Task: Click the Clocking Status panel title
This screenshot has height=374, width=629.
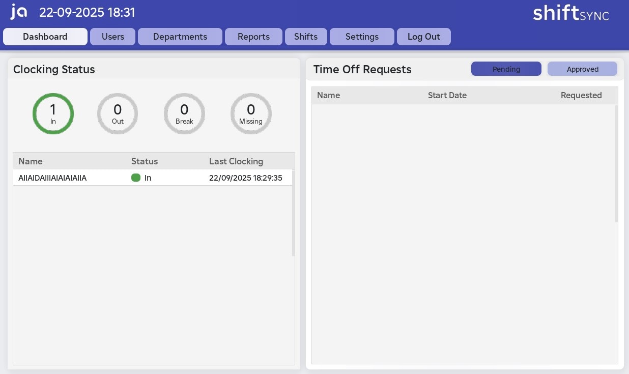Action: pos(54,69)
